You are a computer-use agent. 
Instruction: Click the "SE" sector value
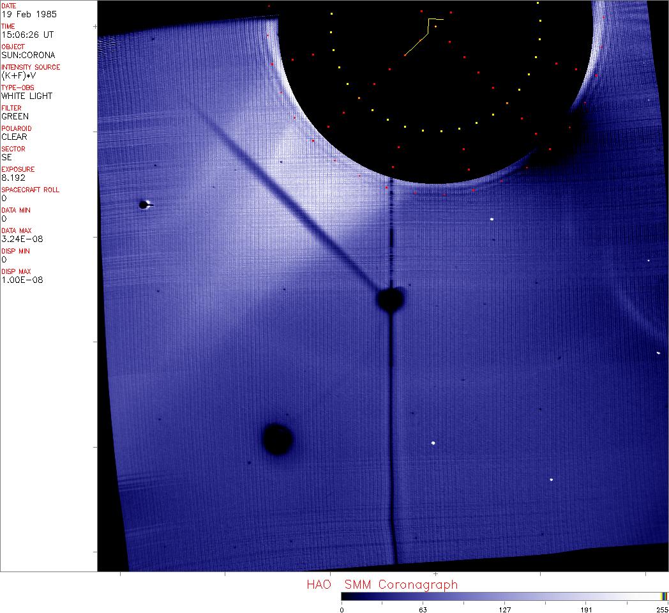[x=6, y=157]
